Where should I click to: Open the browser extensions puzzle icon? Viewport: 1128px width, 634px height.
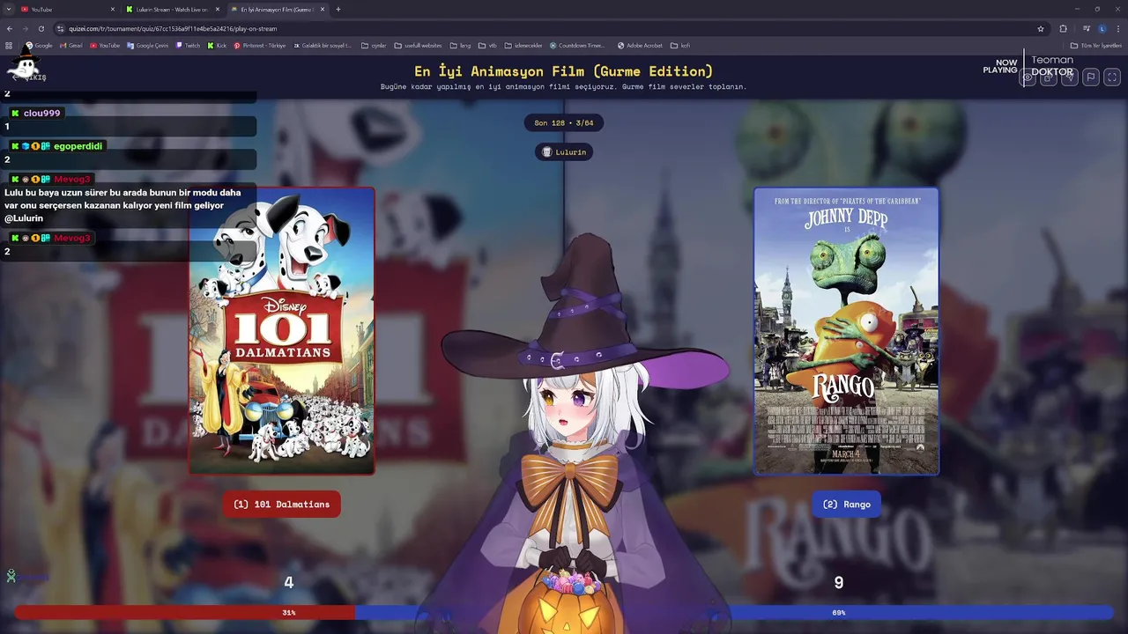pyautogui.click(x=1063, y=28)
